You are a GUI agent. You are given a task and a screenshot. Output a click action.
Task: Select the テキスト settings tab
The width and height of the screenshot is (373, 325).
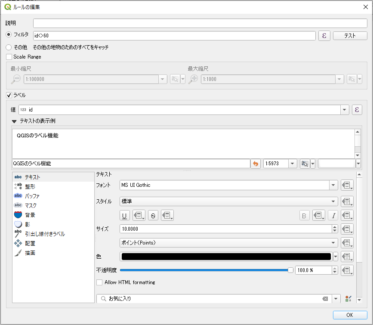coord(53,177)
